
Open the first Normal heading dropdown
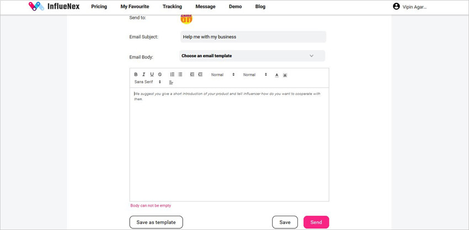click(x=223, y=75)
